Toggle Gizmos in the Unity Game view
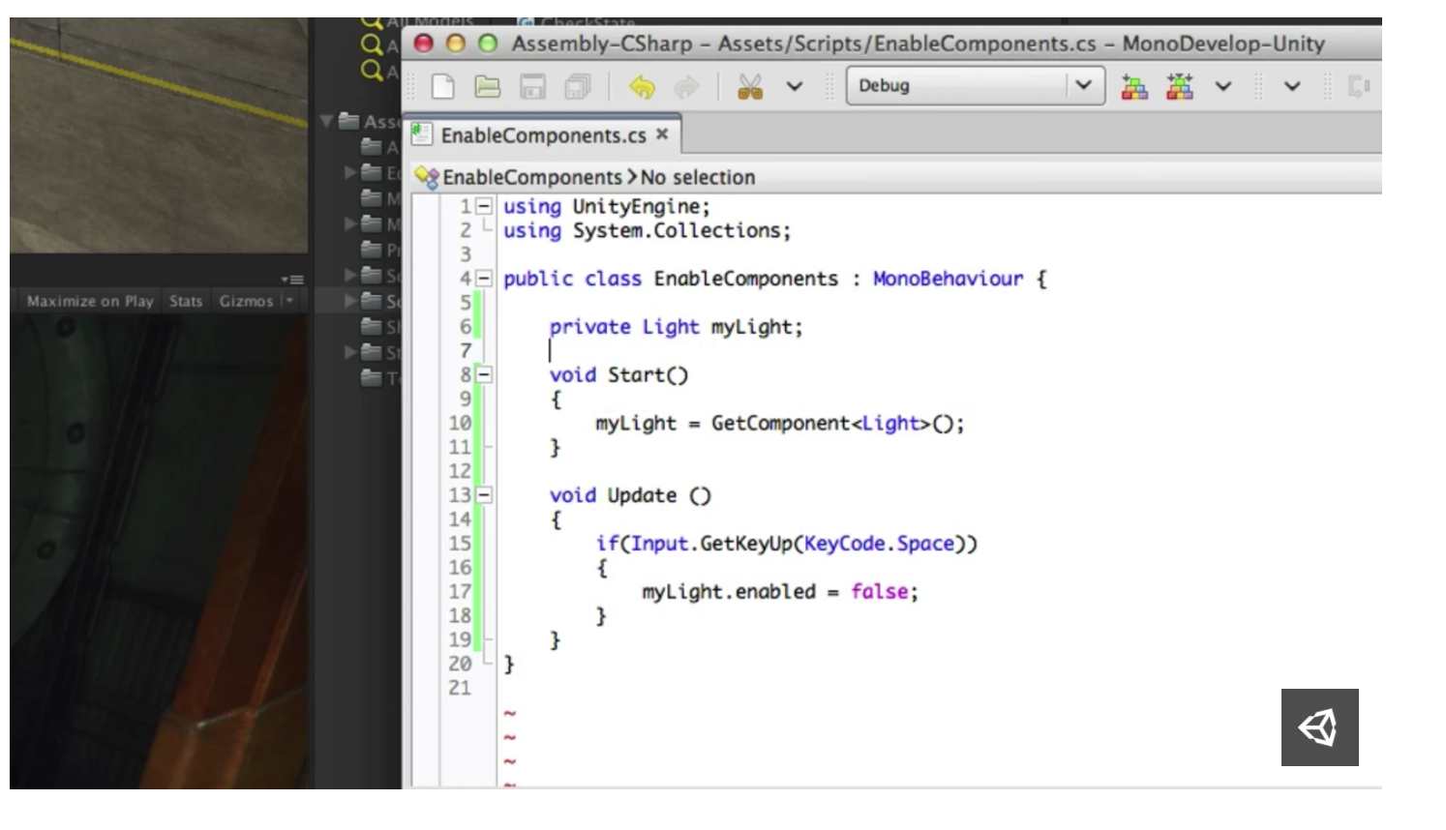Image resolution: width=1446 pixels, height=830 pixels. tap(246, 301)
